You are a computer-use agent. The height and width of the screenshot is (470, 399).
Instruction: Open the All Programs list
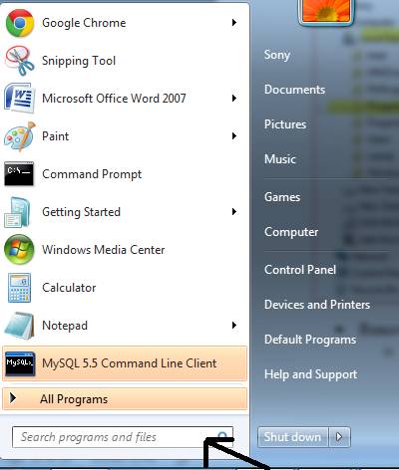click(125, 399)
